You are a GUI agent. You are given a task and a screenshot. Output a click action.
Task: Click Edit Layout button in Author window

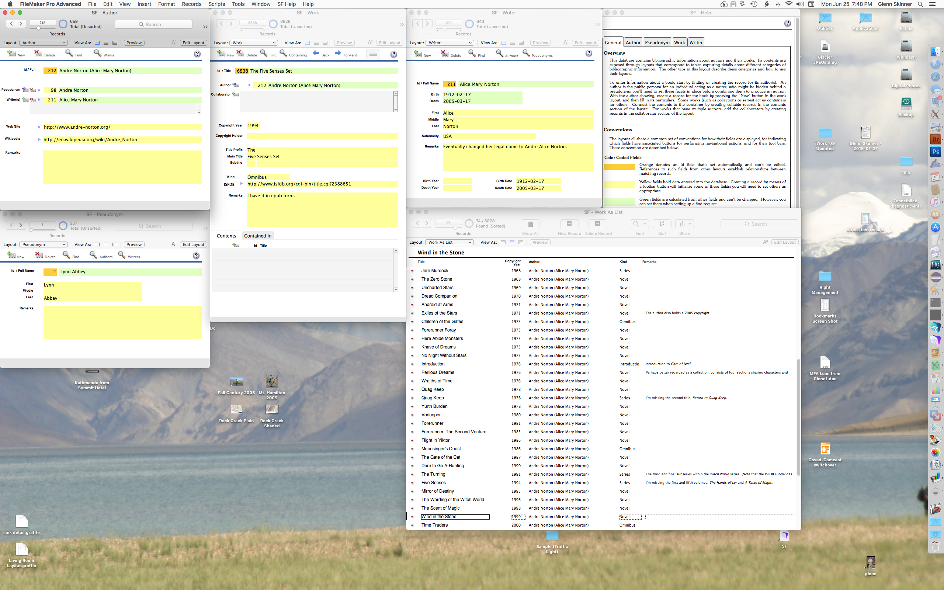click(x=193, y=43)
